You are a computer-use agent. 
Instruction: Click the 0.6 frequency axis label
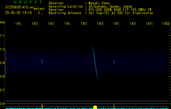[x=2, y=104]
